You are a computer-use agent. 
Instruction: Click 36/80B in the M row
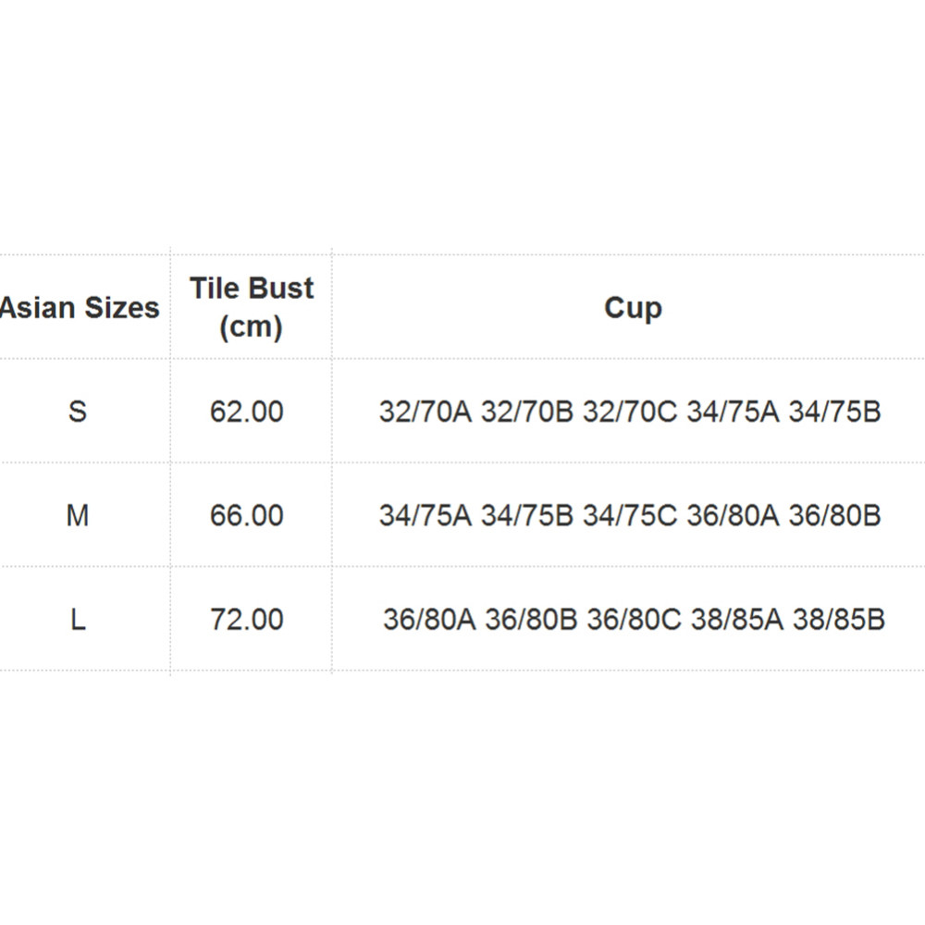[834, 515]
